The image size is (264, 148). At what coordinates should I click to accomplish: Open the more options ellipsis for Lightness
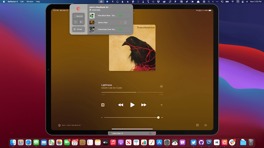click(161, 86)
